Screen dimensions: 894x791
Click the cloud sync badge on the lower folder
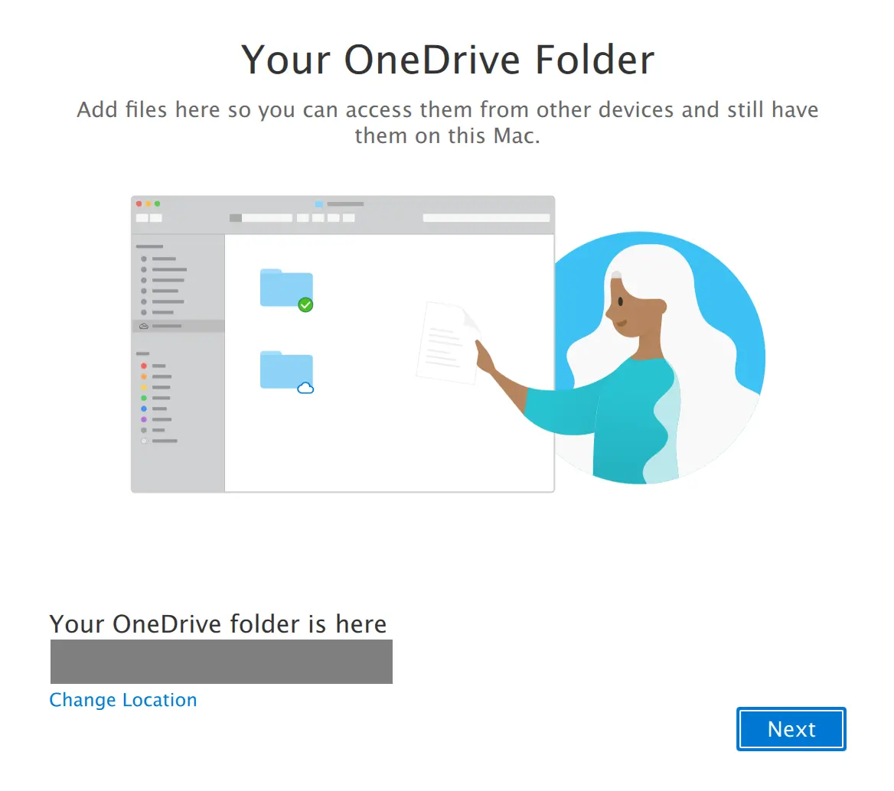(x=307, y=389)
